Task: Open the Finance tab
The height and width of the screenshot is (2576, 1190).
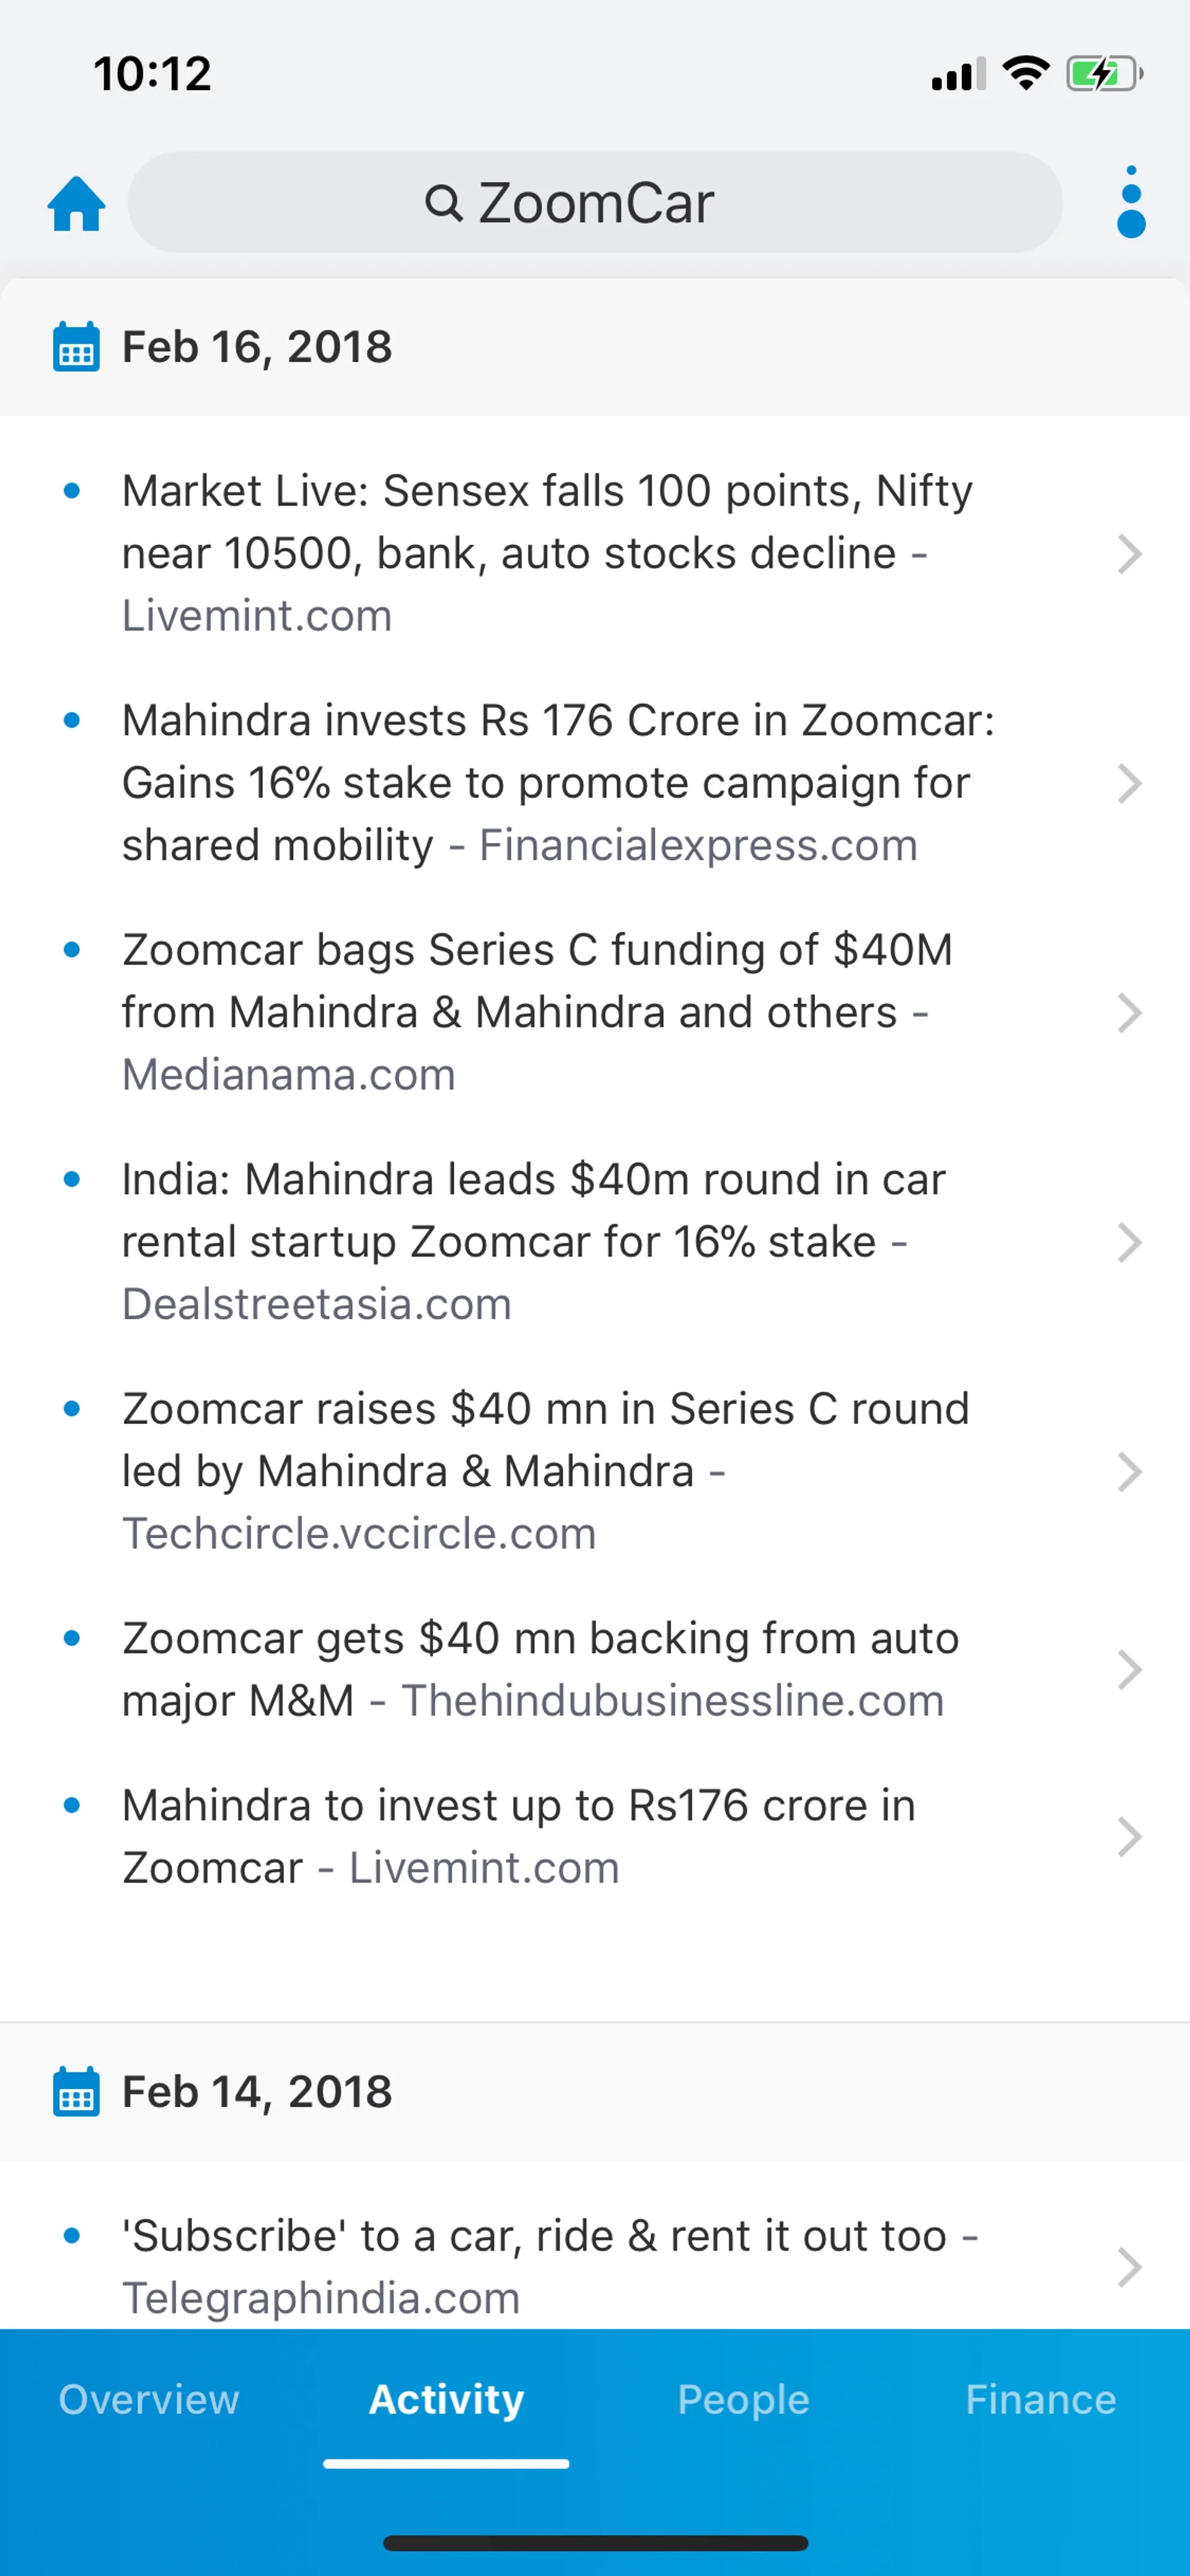Action: click(x=1040, y=2399)
